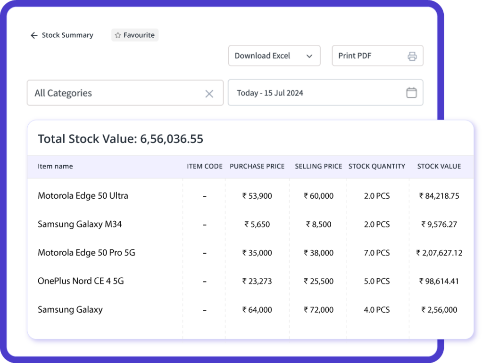Clear the All Categories filter using the X icon

209,93
